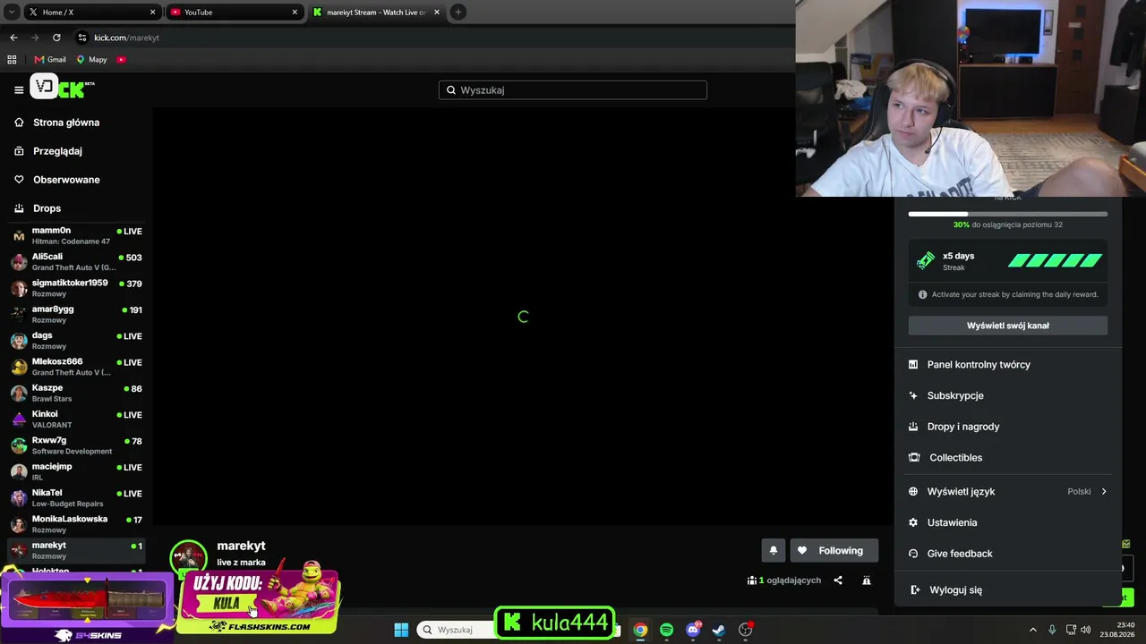The width and height of the screenshot is (1146, 644).
Task: Open maciejmp IRL channel
Action: (76, 471)
